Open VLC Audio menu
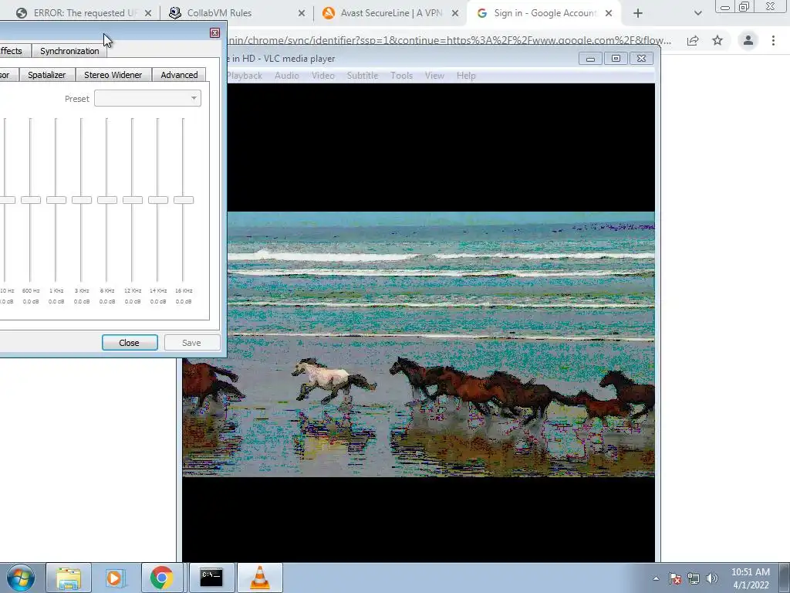Viewport: 790px width, 593px height. (x=287, y=76)
